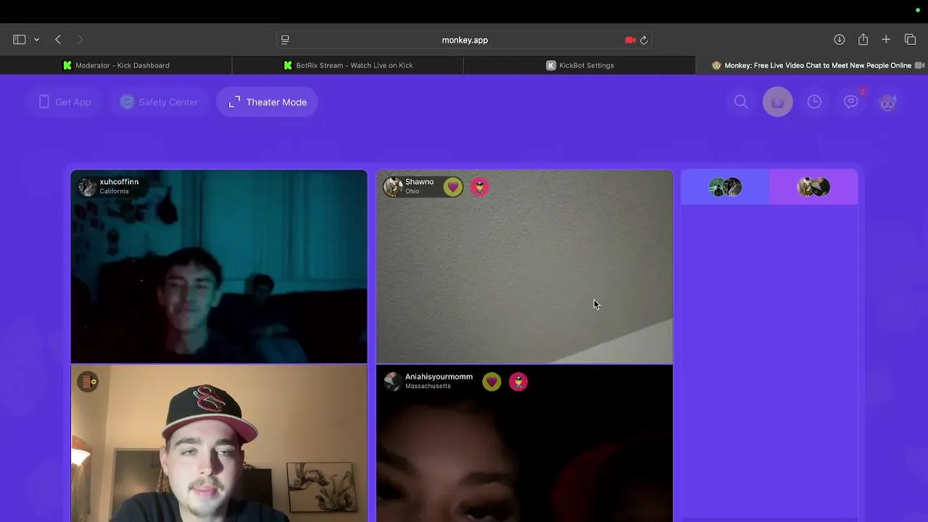Click the Massachusetts location label

428,386
